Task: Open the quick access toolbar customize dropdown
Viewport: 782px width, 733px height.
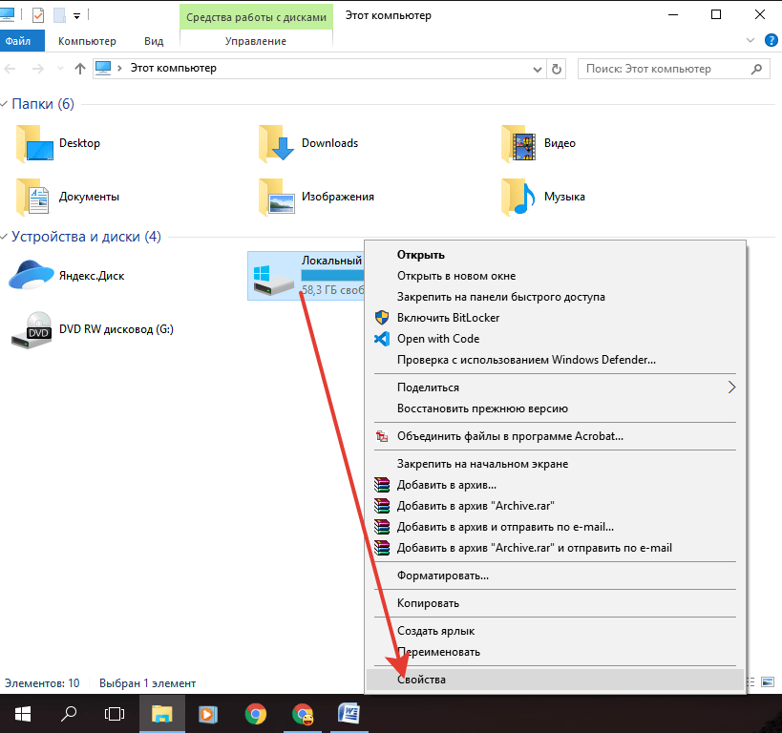Action: [76, 16]
